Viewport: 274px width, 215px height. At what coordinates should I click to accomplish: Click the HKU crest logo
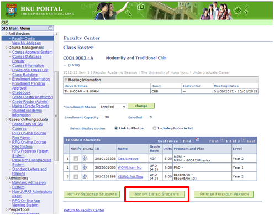click(x=11, y=11)
